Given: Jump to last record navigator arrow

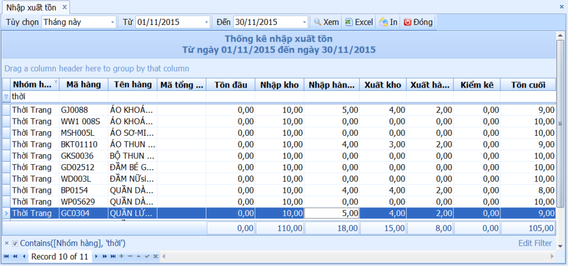Looking at the screenshot, I should click(x=113, y=256).
